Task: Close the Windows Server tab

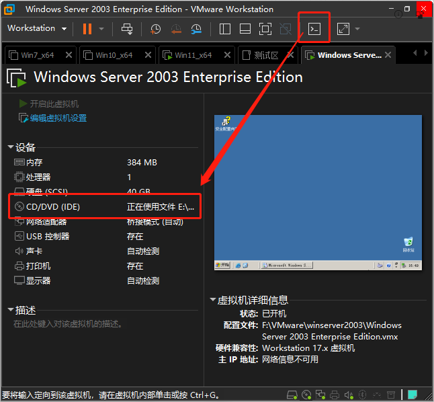Action: [388, 55]
